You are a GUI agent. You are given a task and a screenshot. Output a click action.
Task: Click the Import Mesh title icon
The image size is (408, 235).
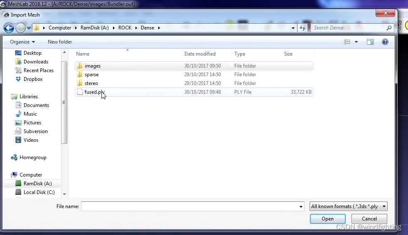pyautogui.click(x=6, y=15)
